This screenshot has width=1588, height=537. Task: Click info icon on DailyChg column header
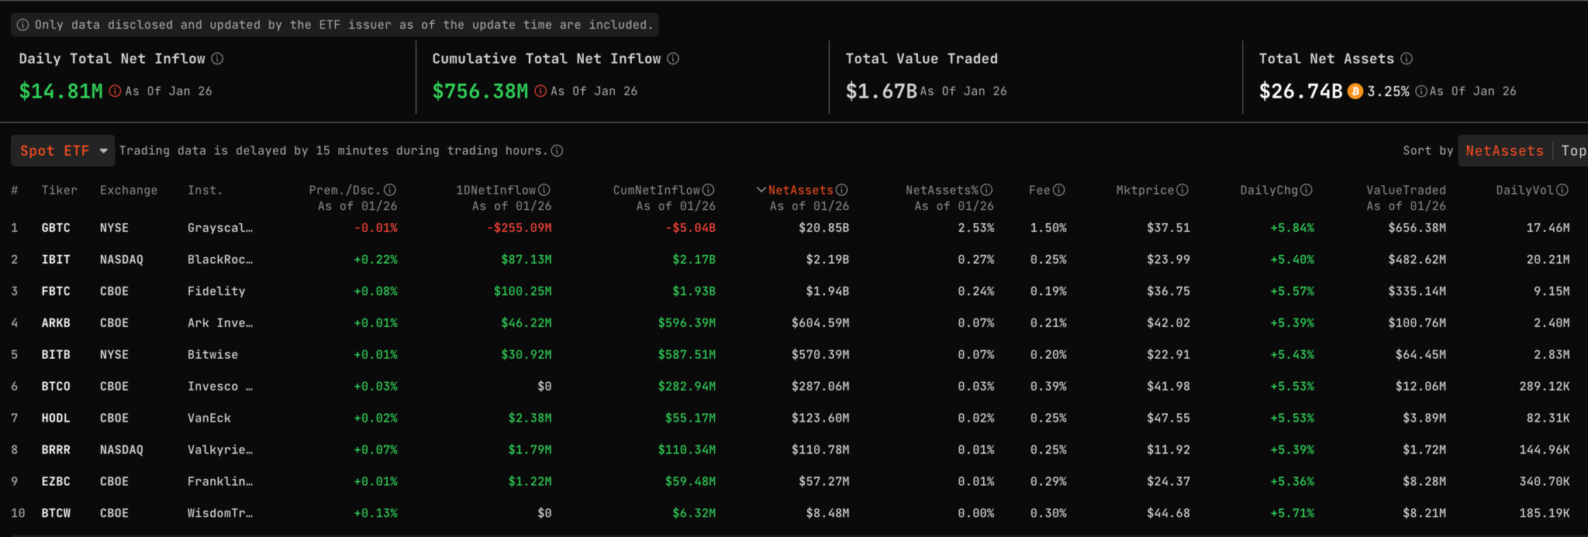pos(1307,190)
